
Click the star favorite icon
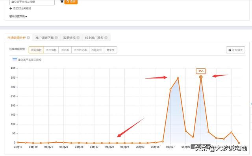pyautogui.click(x=62, y=2)
